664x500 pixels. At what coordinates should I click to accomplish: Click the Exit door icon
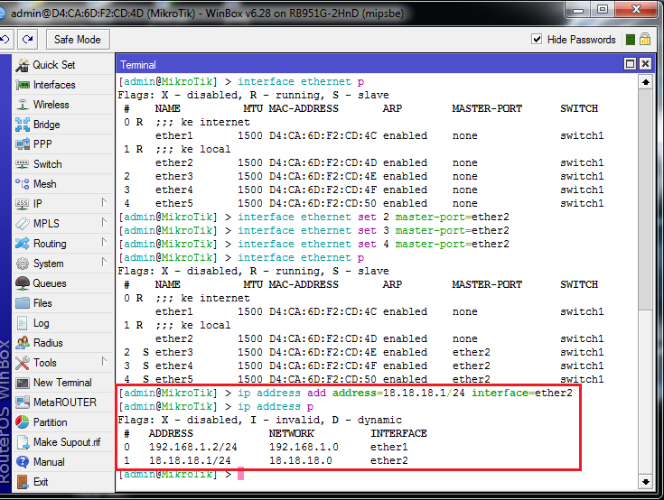[x=23, y=482]
